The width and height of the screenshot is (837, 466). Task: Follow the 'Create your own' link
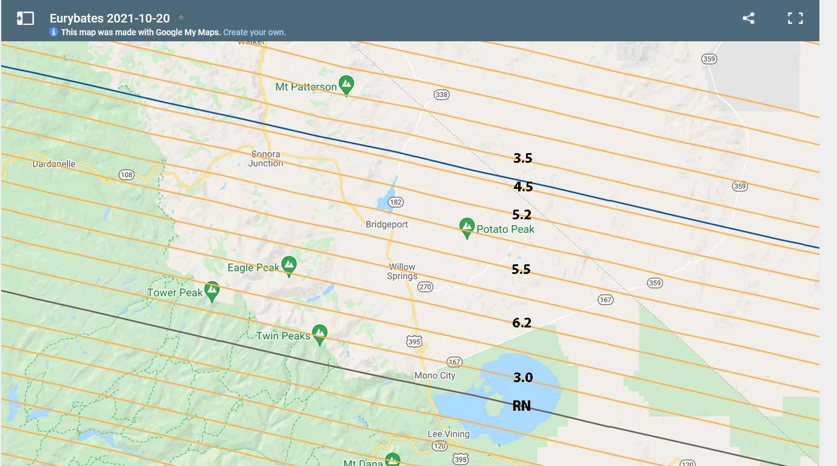point(255,32)
